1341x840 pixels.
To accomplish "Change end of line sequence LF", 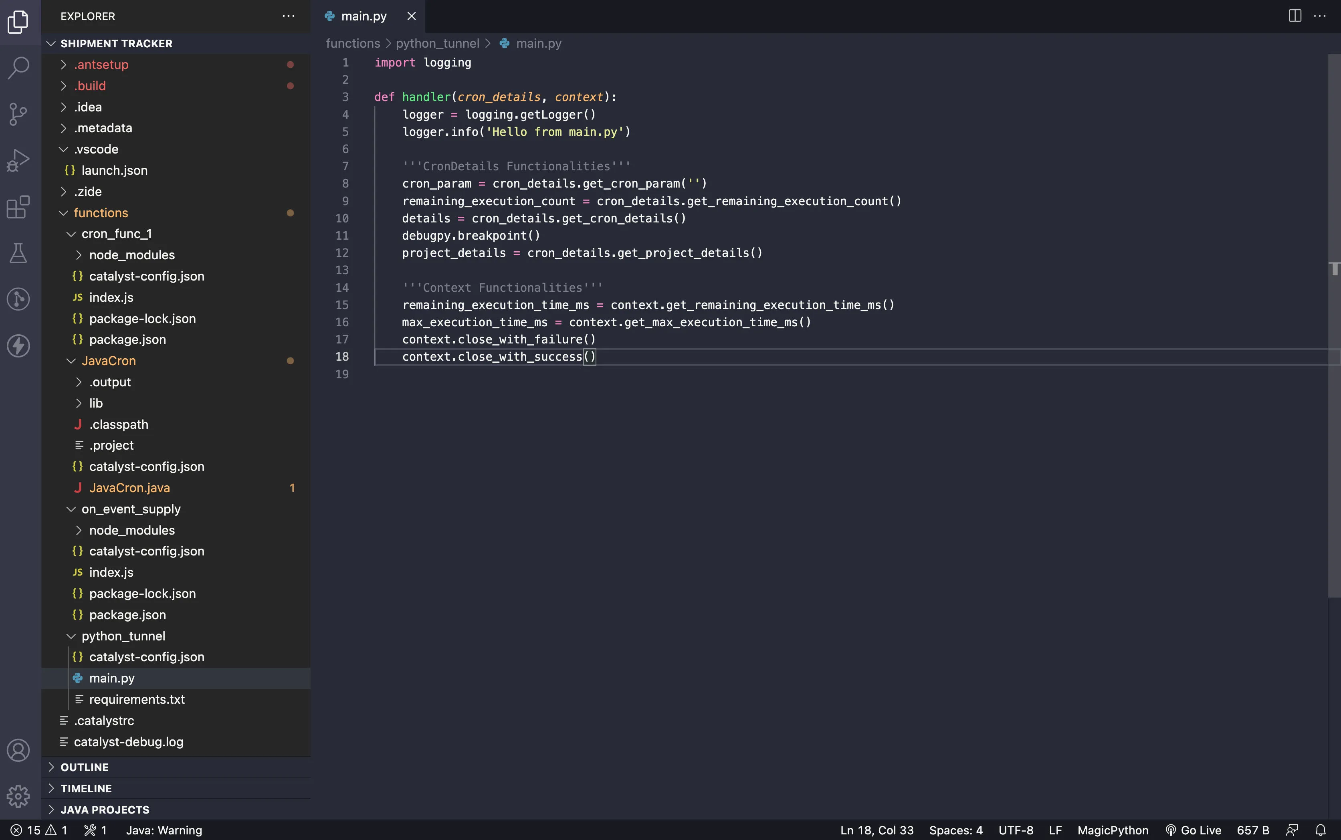I will click(1056, 830).
